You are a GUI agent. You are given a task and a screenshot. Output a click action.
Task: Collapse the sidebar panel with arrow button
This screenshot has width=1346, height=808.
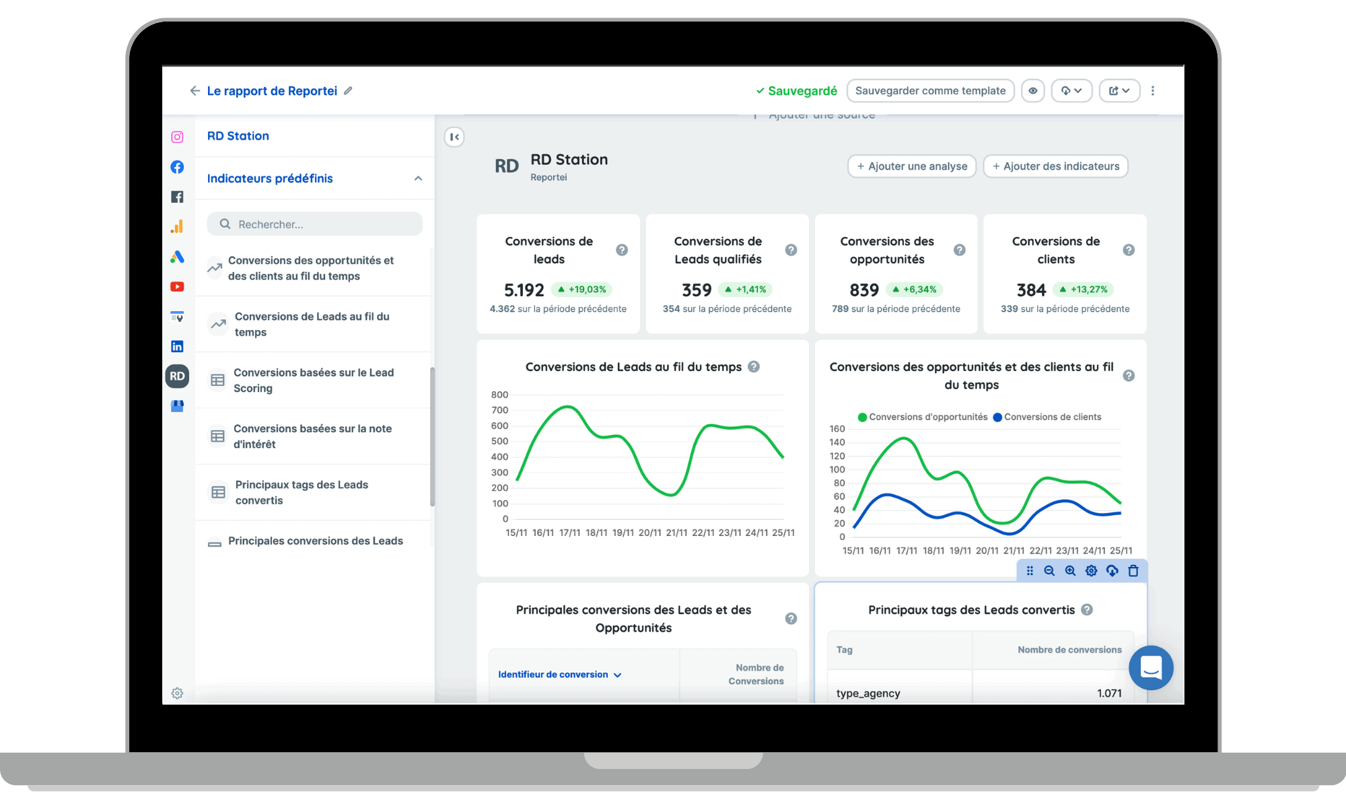pos(454,137)
